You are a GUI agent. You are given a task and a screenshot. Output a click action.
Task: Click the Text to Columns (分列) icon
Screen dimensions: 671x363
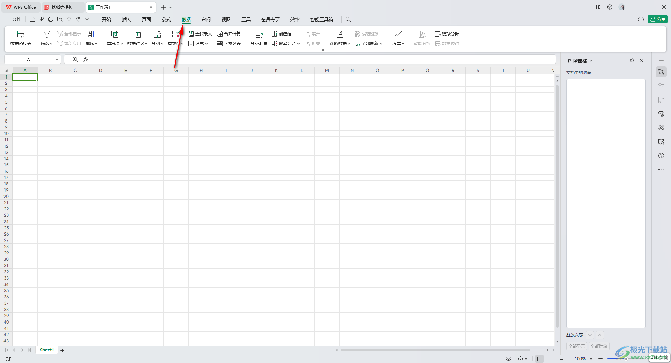tap(157, 34)
